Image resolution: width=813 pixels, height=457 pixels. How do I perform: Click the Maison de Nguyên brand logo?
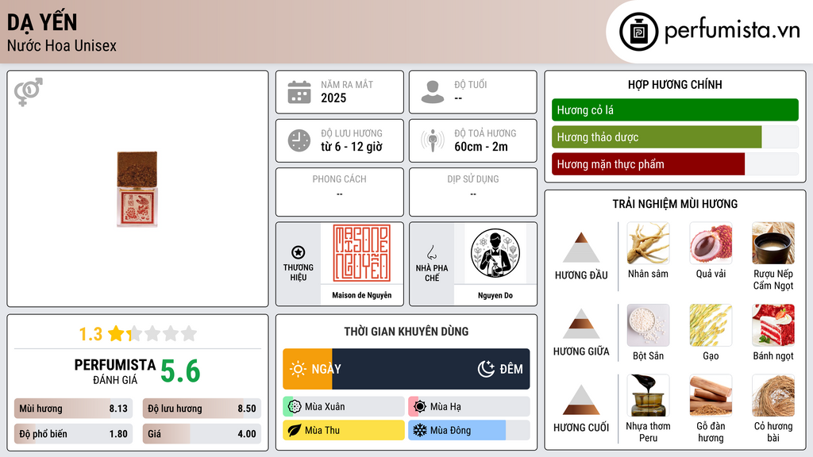coord(361,253)
